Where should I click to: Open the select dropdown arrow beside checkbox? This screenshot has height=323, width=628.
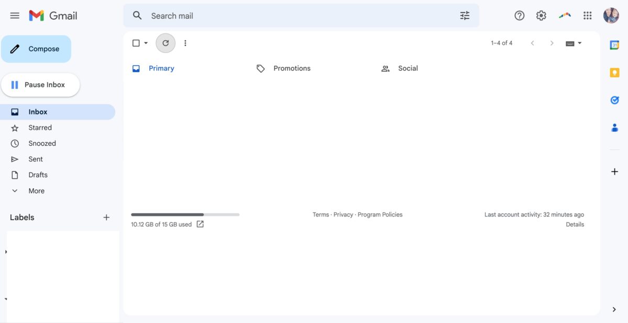click(x=146, y=43)
